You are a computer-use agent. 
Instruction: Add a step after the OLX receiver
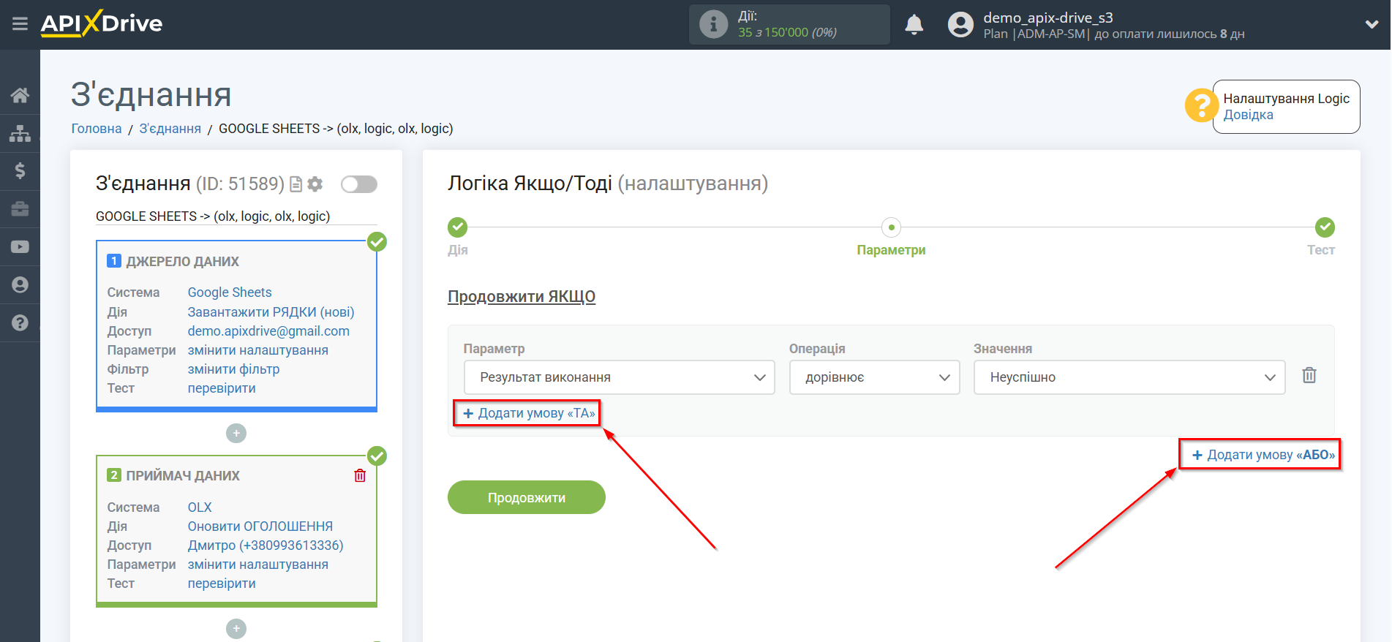(236, 629)
